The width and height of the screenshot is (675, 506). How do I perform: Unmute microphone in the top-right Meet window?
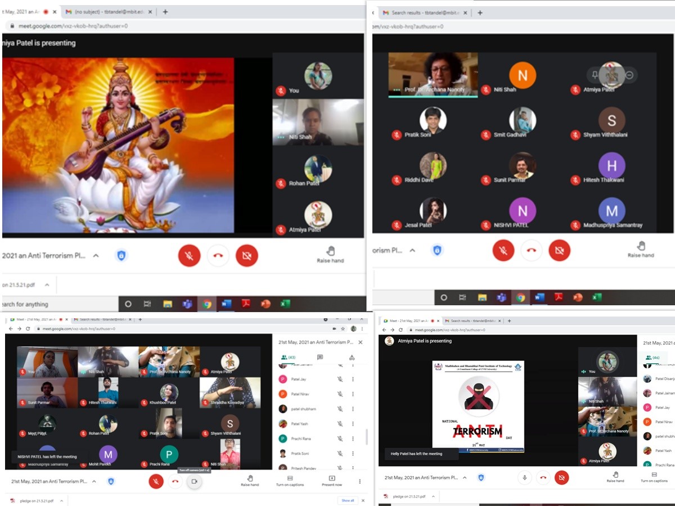[x=503, y=250]
